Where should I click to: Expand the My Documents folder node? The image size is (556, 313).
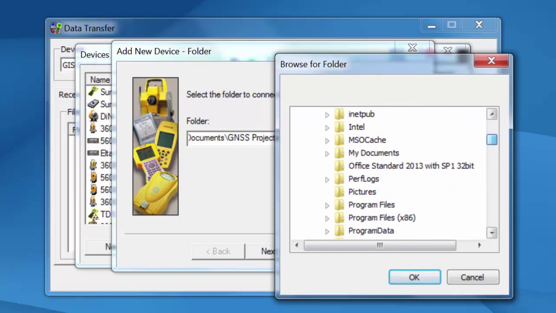coord(327,154)
